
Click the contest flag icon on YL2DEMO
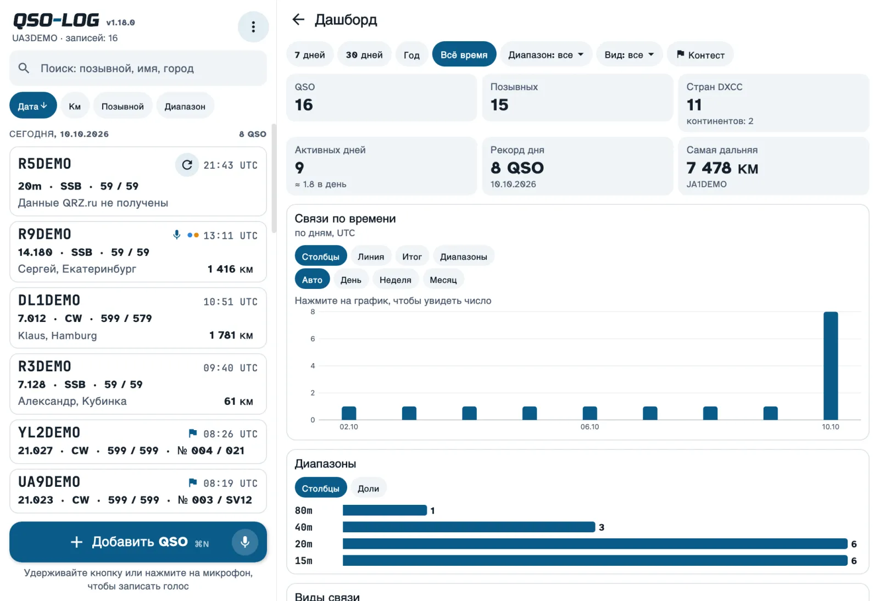(193, 433)
